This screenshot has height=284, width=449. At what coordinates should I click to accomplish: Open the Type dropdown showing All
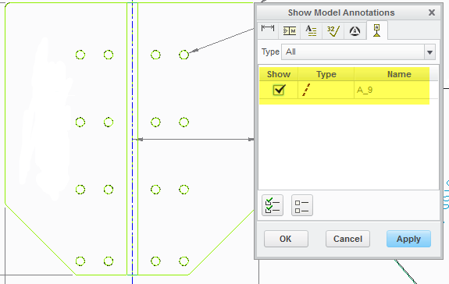click(358, 52)
